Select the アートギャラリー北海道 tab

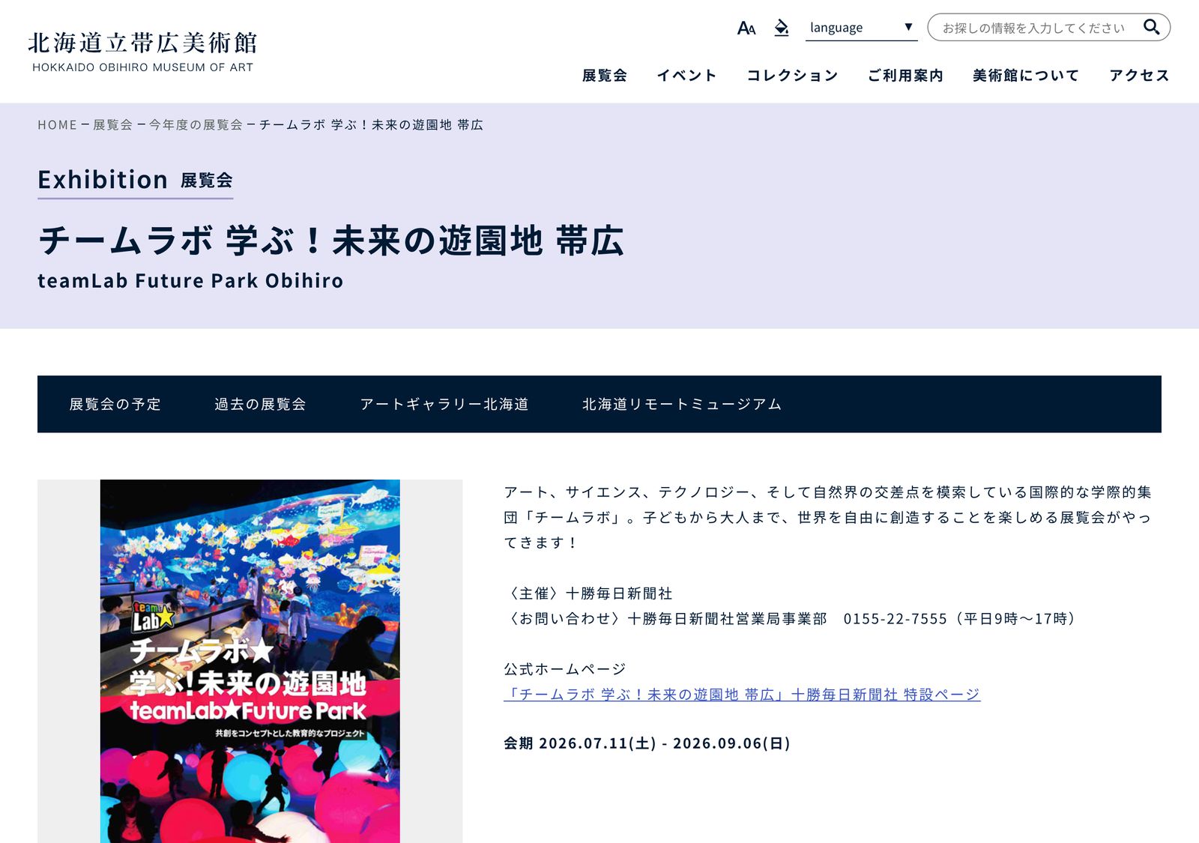point(444,405)
